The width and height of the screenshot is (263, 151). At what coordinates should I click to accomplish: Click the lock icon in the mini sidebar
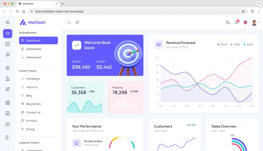coord(7,124)
